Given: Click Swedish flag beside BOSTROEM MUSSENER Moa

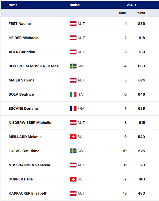Looking at the screenshot, I should point(73,66).
